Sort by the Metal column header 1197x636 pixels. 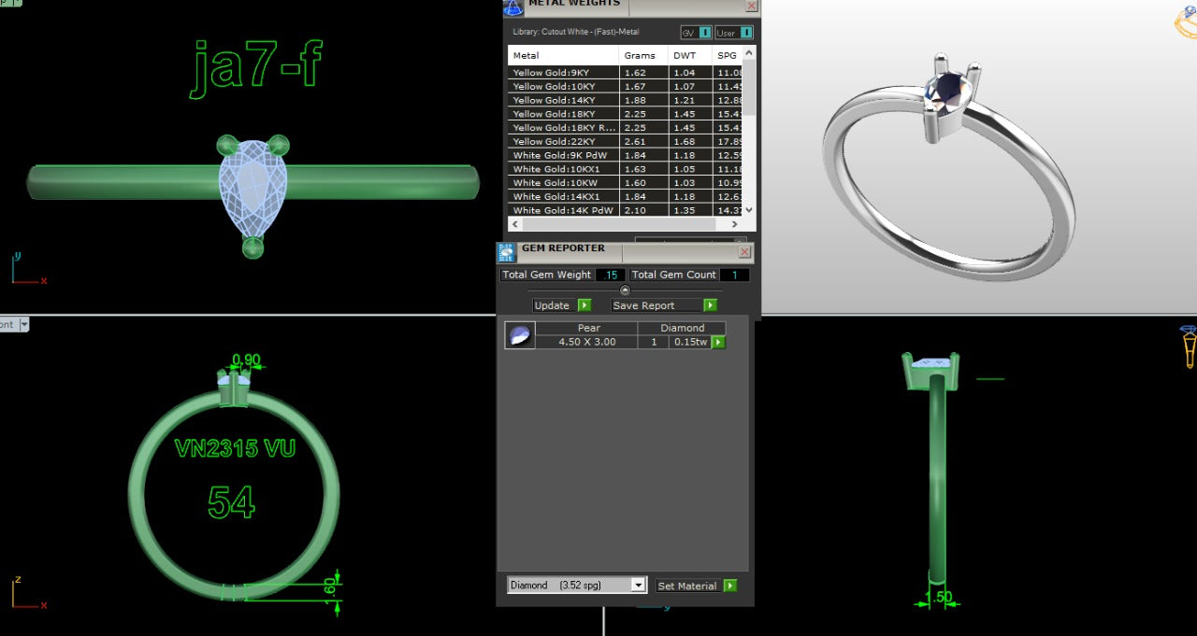point(563,56)
